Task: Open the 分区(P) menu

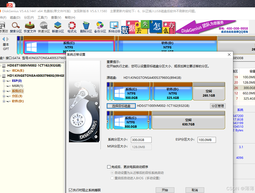Action: click(29, 18)
